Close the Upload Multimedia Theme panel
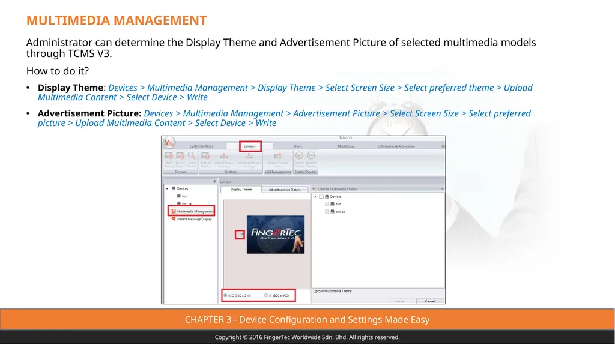The height and width of the screenshot is (345, 615). point(443,189)
